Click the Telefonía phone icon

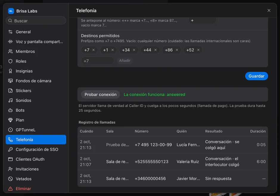(10, 140)
